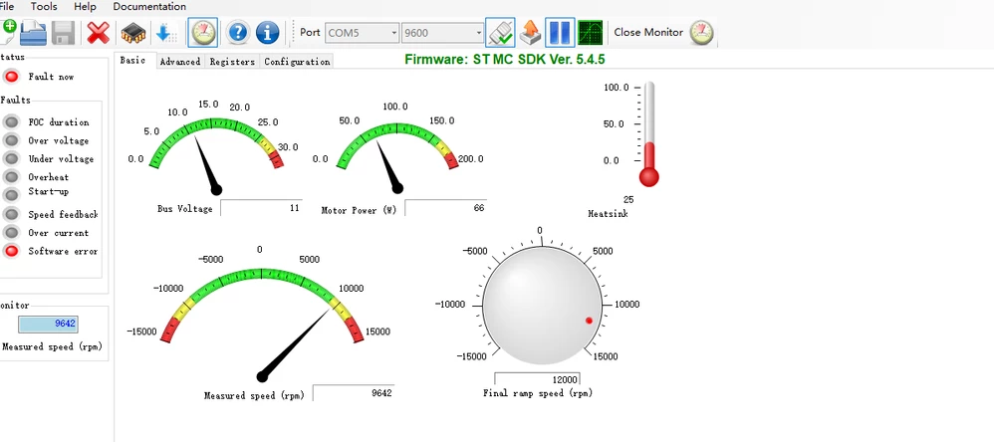The height and width of the screenshot is (442, 994).
Task: Switch to the Advanced tab
Action: 180,62
